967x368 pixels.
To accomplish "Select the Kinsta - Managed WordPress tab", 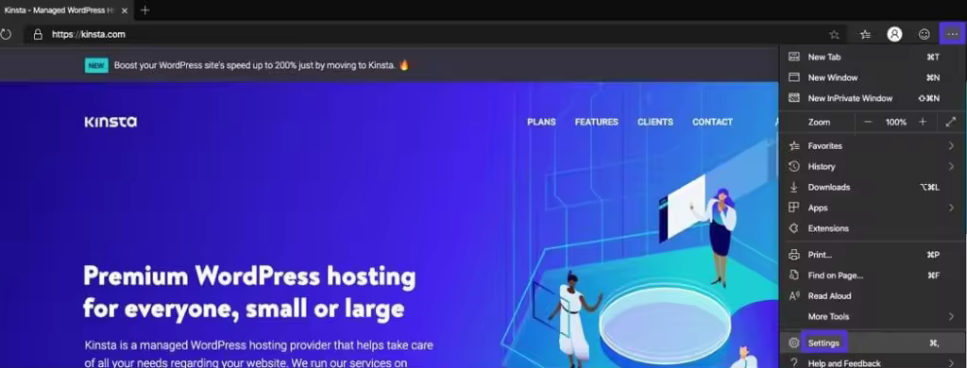I will coord(66,10).
